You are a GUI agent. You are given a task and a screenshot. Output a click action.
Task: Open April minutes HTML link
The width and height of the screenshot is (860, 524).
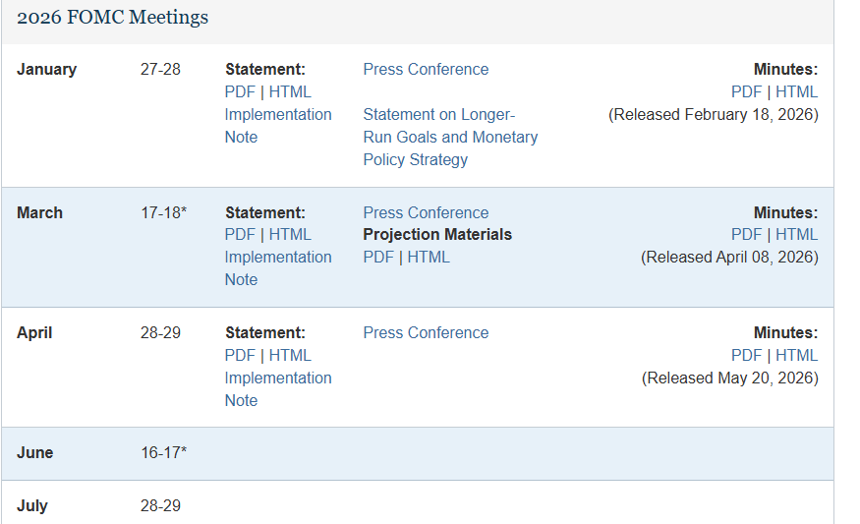tap(796, 355)
